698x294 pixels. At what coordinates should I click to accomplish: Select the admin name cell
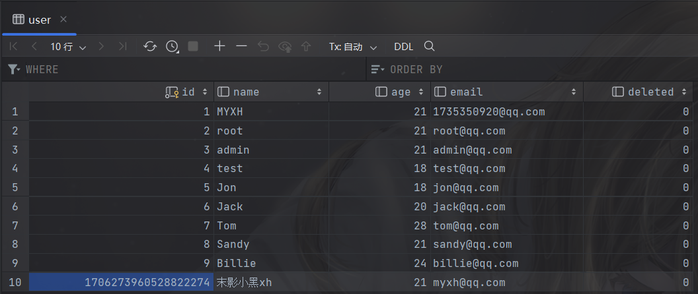(x=271, y=150)
